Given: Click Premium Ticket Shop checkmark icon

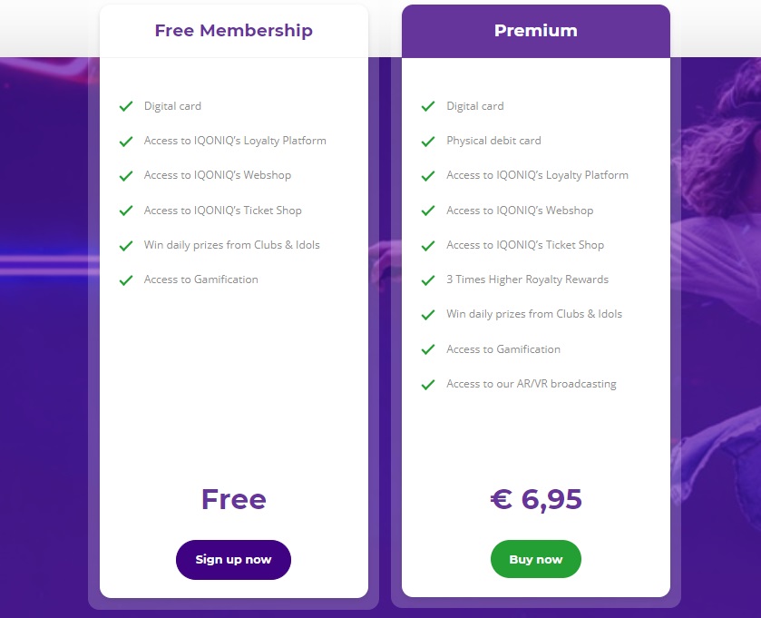Looking at the screenshot, I should tap(428, 246).
